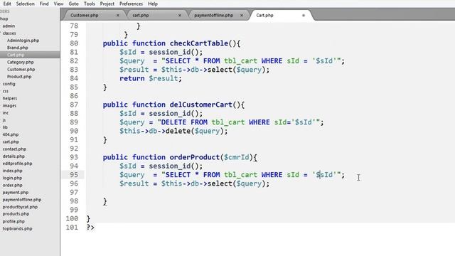The image size is (455, 256).
Task: Open payment.php in sidebar
Action: point(16,193)
